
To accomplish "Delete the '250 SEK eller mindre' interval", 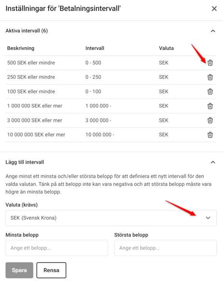I will click(210, 77).
